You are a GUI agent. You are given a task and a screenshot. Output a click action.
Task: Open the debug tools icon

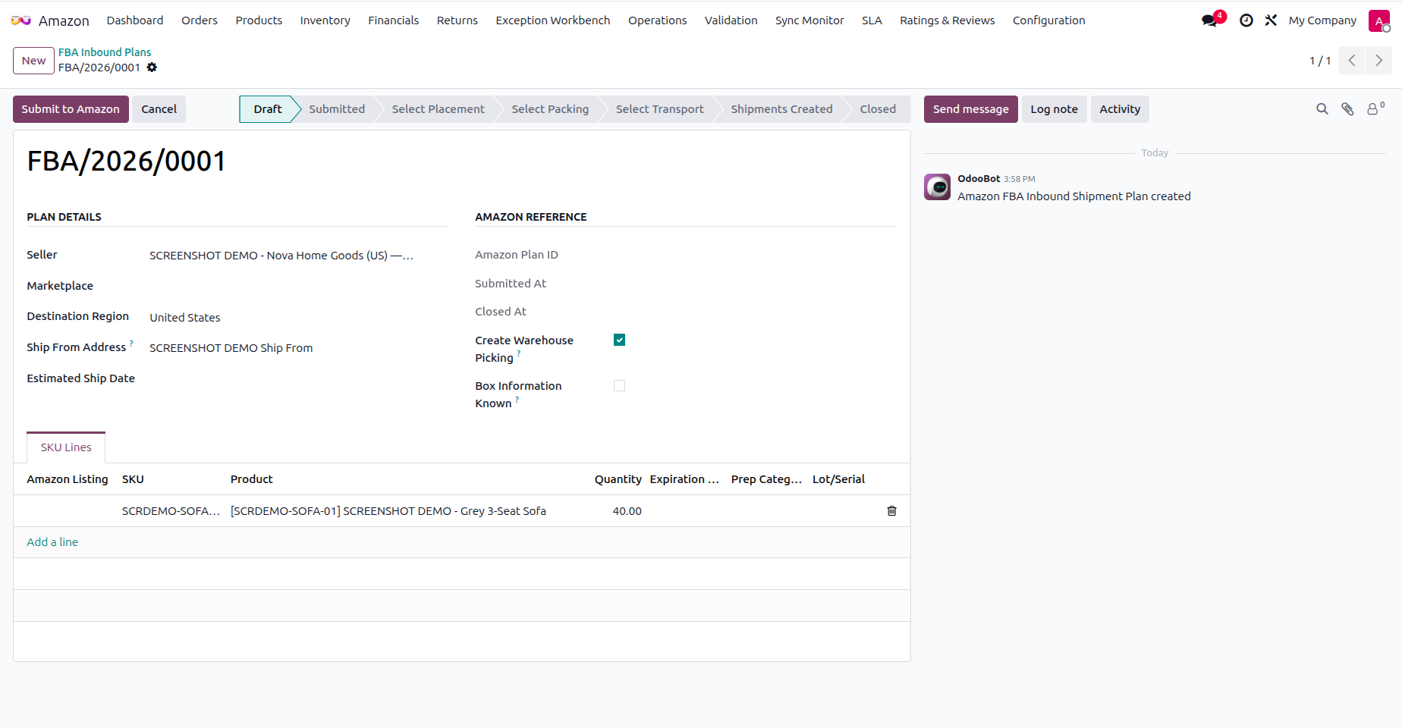coord(1271,20)
